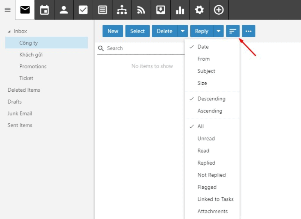Open the Công ty folder
The image size is (301, 219).
point(47,43)
